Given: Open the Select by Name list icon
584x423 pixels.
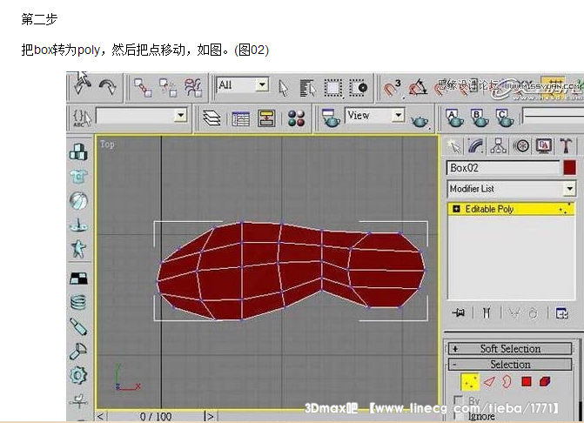Looking at the screenshot, I should pyautogui.click(x=307, y=88).
